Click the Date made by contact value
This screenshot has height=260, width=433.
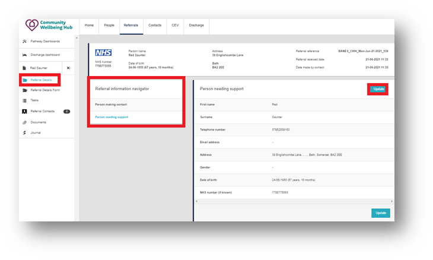377,68
